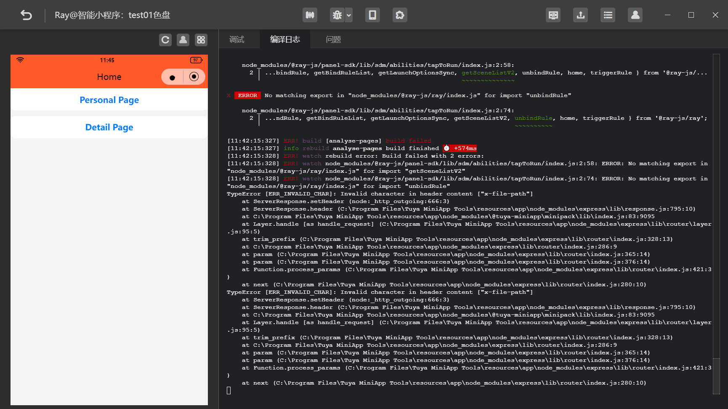
Task: Click the back arrow icon
Action: tap(26, 15)
